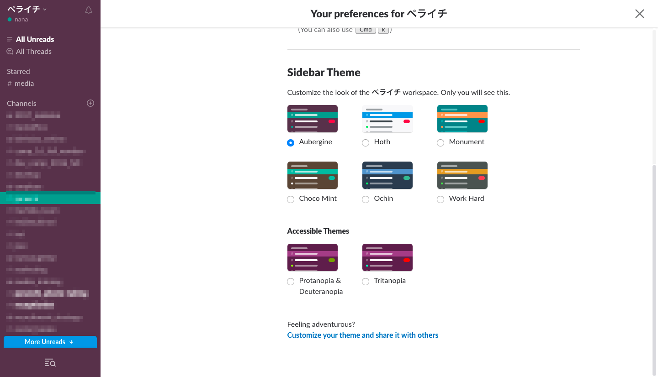Open the starred media channel
Screen dimensions: 658x377
[24, 84]
